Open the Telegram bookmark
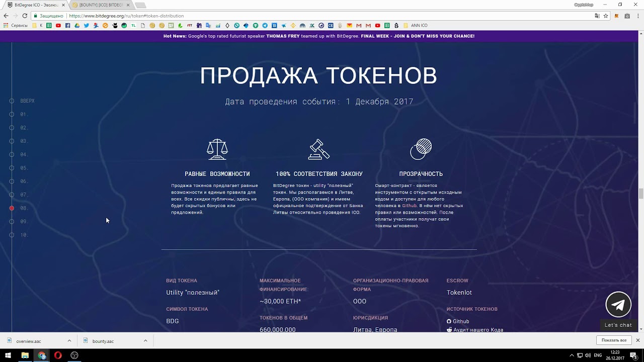The image size is (644, 362). [x=265, y=25]
